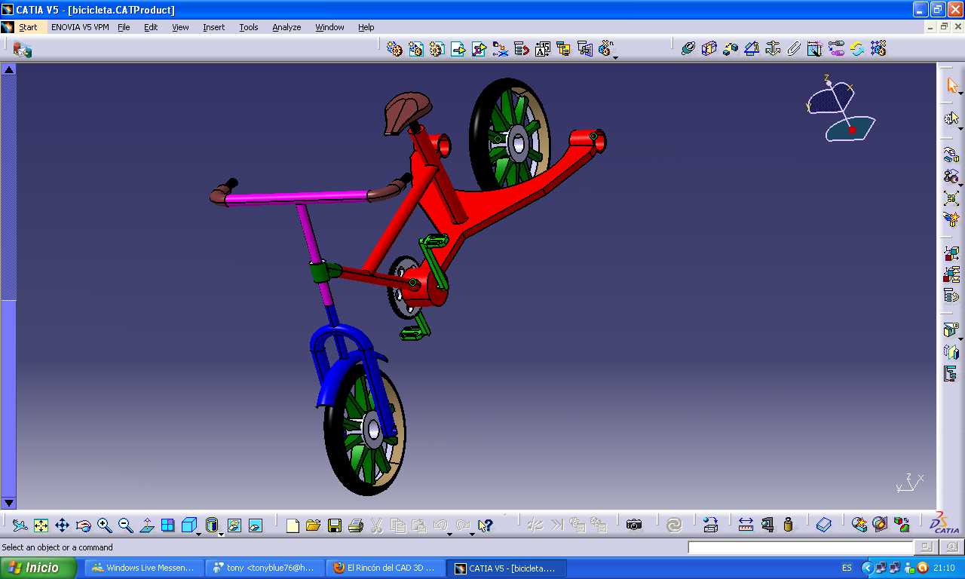Open the File menu
This screenshot has height=579, width=965.
(124, 27)
